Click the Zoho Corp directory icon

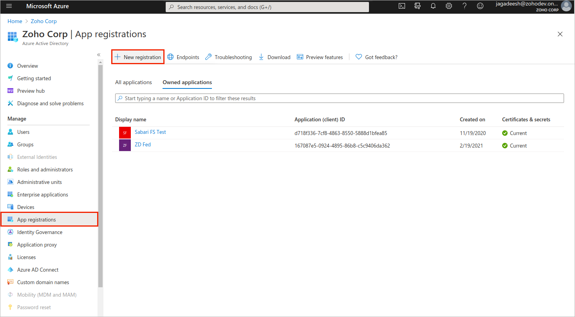pos(13,37)
